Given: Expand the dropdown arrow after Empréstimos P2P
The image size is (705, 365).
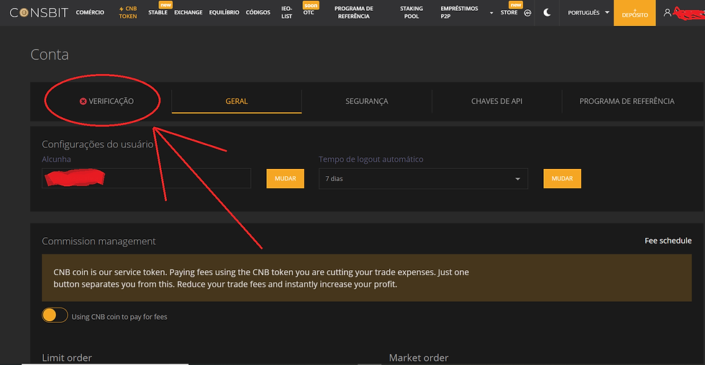Looking at the screenshot, I should tap(491, 13).
